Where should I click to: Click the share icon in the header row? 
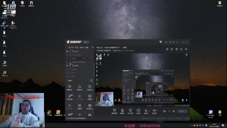click(x=186, y=49)
